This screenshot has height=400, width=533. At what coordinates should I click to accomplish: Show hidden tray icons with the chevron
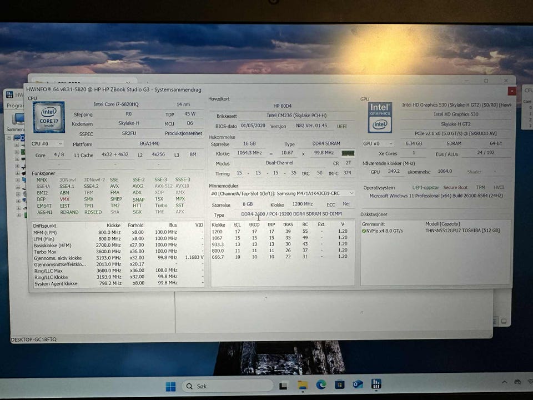(x=505, y=382)
